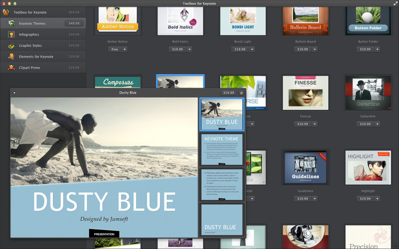The height and width of the screenshot is (249, 399).
Task: Get the free Amber Notice theme
Action: click(x=115, y=49)
